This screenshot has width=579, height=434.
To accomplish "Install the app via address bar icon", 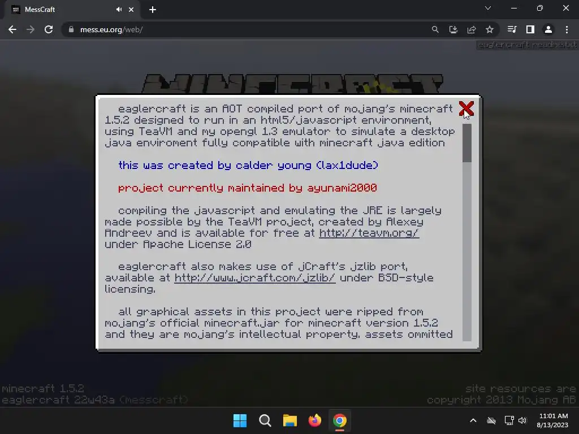I will coord(453,29).
